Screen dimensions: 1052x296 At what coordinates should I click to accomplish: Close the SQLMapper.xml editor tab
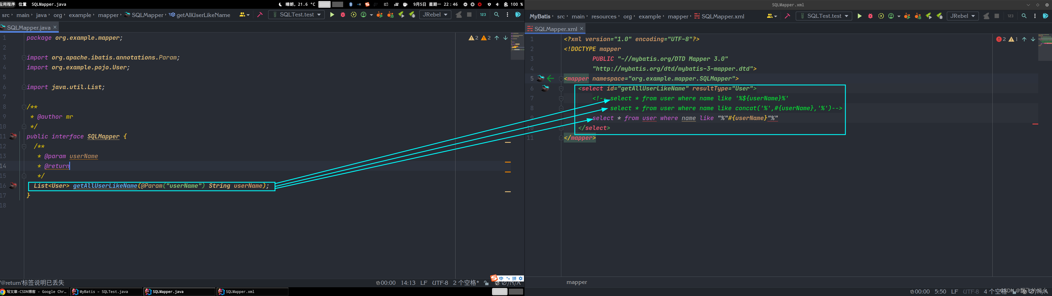[x=582, y=29]
